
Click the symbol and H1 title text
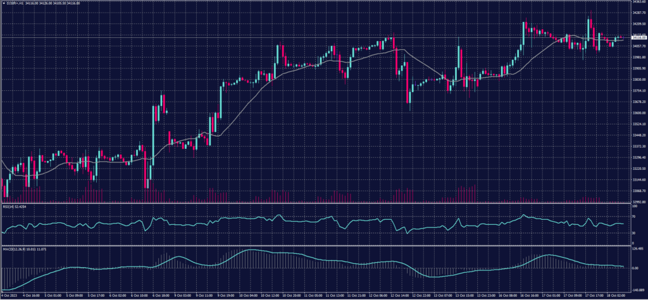[15, 3]
